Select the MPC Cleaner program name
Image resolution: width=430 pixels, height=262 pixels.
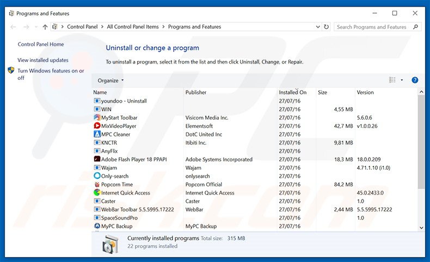point(115,134)
